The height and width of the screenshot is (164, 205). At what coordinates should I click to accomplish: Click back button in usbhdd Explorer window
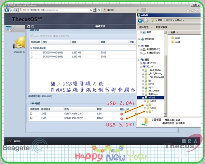(x=140, y=20)
